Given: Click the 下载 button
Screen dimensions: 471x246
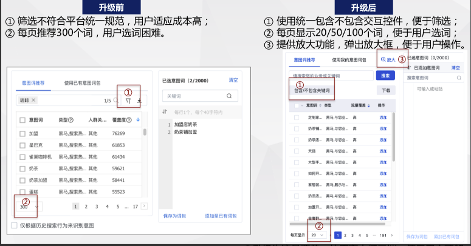Looking at the screenshot, I should 386,90.
